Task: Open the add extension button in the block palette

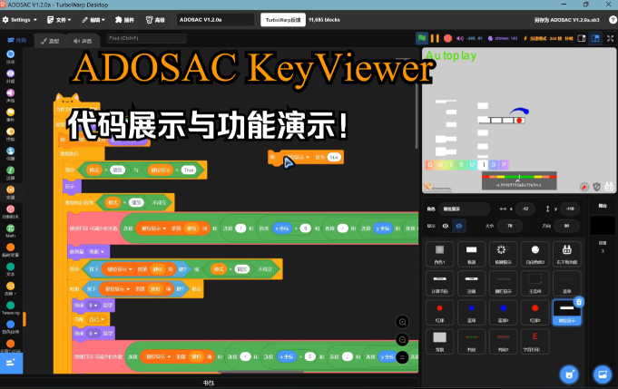Action: tap(11, 363)
